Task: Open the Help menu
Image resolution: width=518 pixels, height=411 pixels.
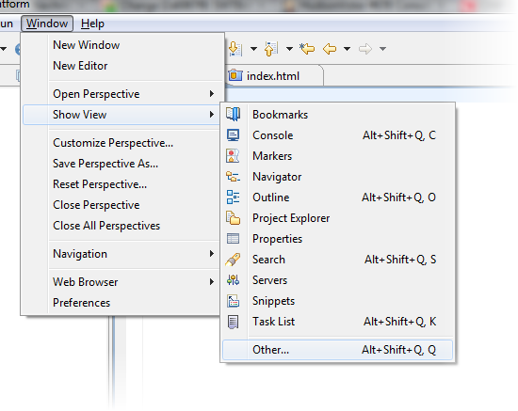Action: coord(92,24)
